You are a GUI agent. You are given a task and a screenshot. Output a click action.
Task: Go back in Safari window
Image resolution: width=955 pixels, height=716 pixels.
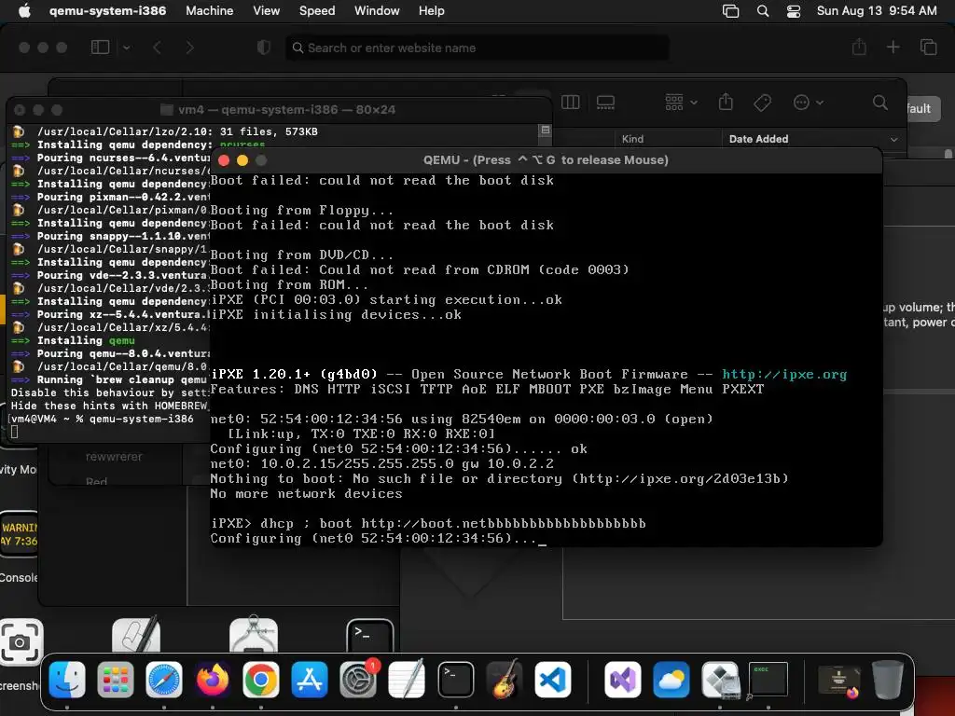(x=157, y=48)
